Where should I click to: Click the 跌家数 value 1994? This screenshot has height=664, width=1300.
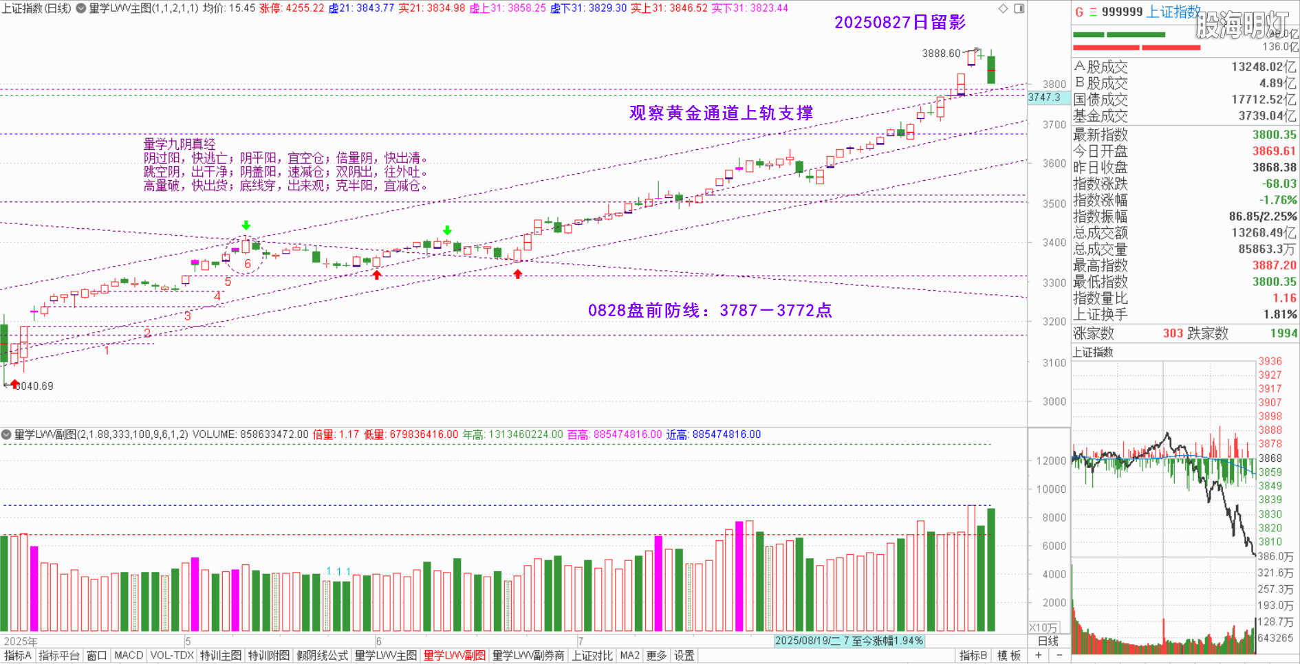point(1283,333)
